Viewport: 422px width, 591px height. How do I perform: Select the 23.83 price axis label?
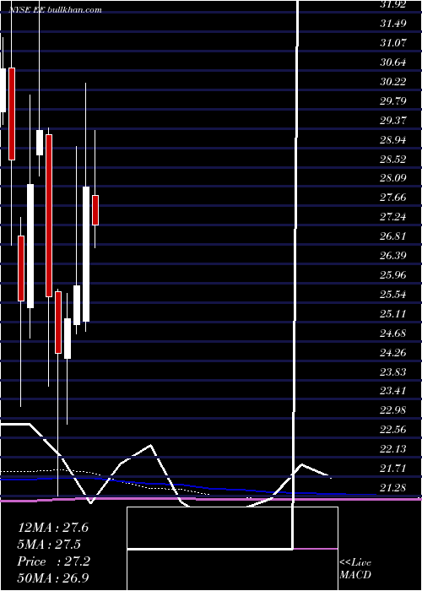pyautogui.click(x=393, y=372)
